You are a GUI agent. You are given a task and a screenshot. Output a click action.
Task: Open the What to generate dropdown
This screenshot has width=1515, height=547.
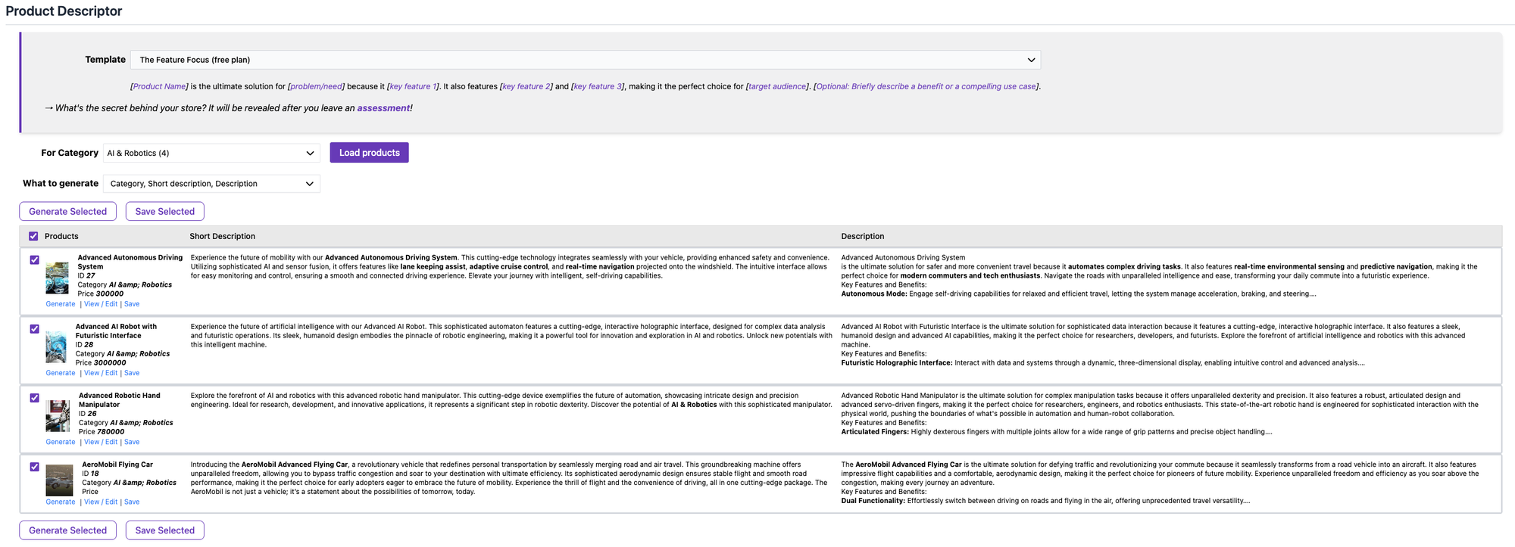[211, 184]
